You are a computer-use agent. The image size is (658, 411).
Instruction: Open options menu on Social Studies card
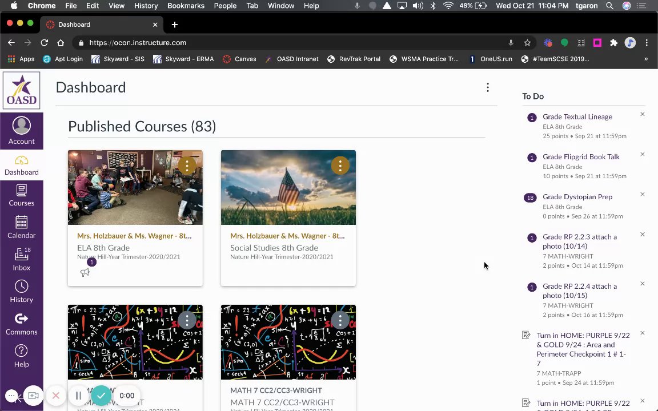pyautogui.click(x=340, y=166)
